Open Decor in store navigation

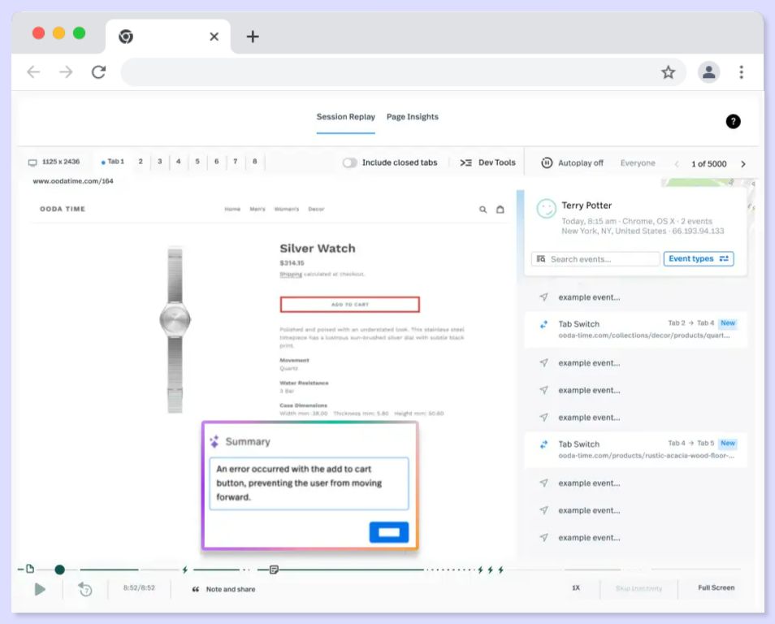[316, 209]
